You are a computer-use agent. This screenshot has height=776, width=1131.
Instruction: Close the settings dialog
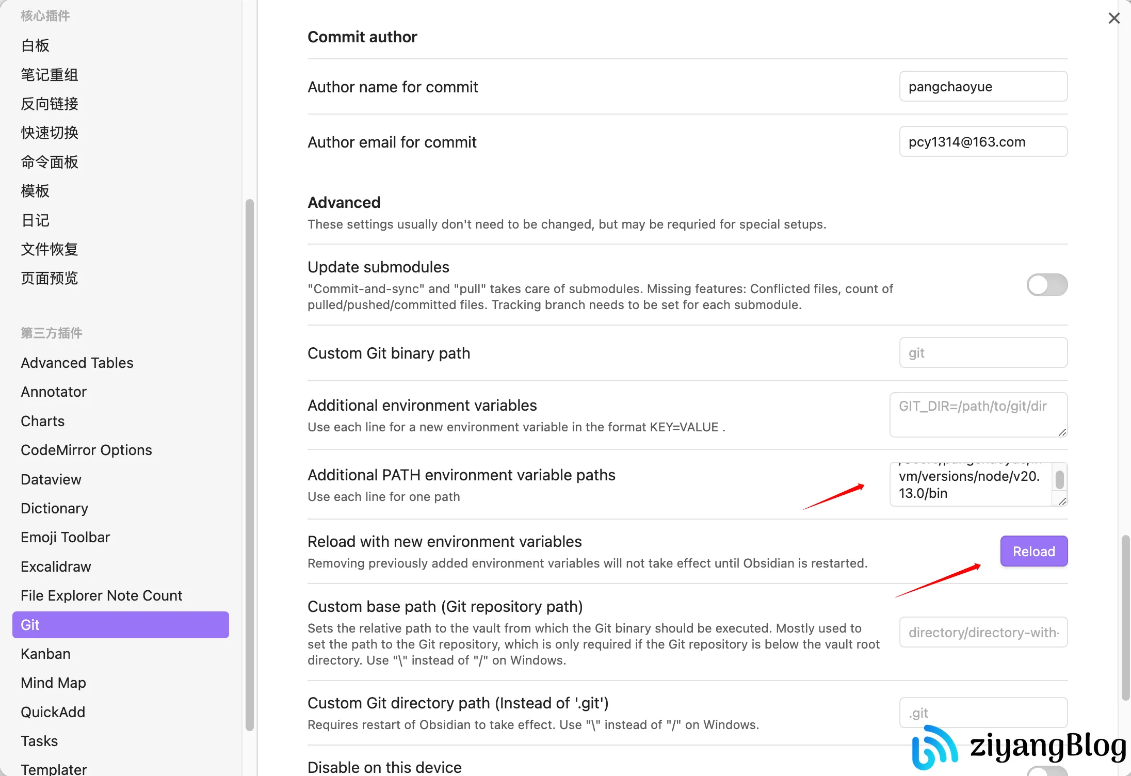pos(1114,18)
